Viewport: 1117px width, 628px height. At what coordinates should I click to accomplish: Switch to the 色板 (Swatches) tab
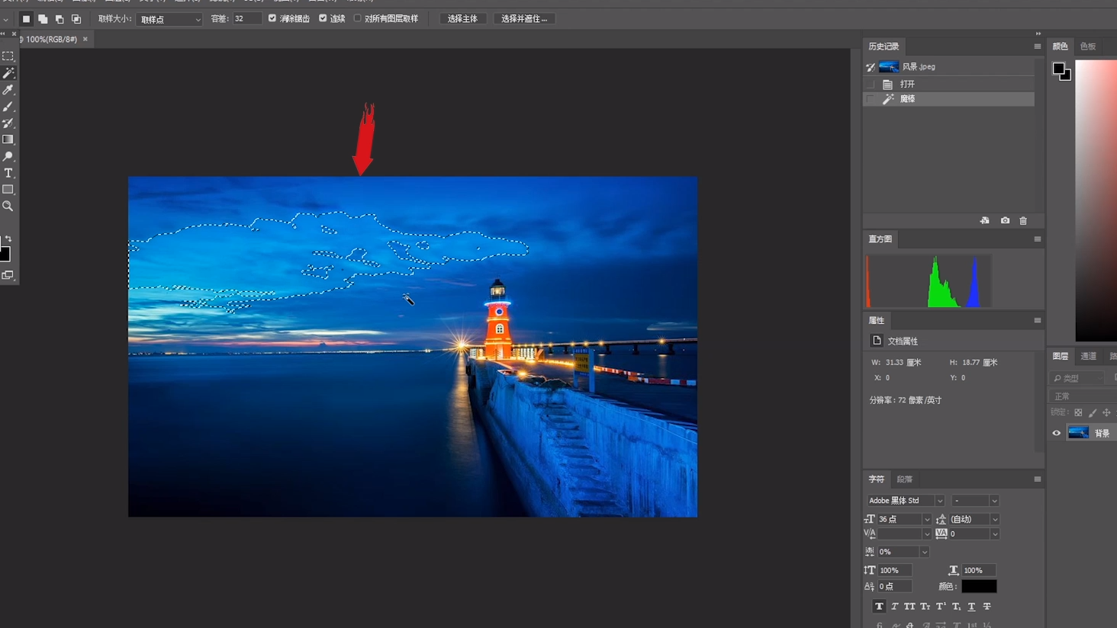click(x=1088, y=46)
